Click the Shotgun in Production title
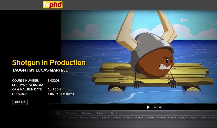This screenshot has height=128, width=217. [49, 62]
